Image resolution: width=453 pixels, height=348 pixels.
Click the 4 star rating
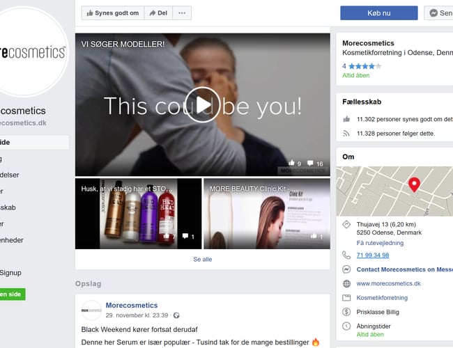pyautogui.click(x=362, y=66)
